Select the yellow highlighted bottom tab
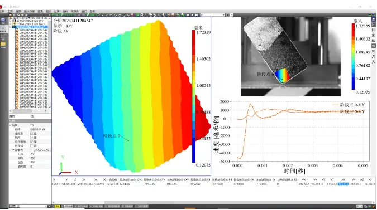The height and width of the screenshot is (210, 377). coord(58,206)
